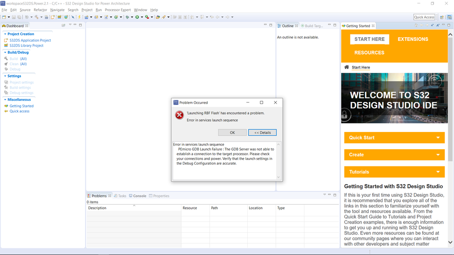Click the S32DS Application Project icon
The image size is (454, 255).
(6, 40)
